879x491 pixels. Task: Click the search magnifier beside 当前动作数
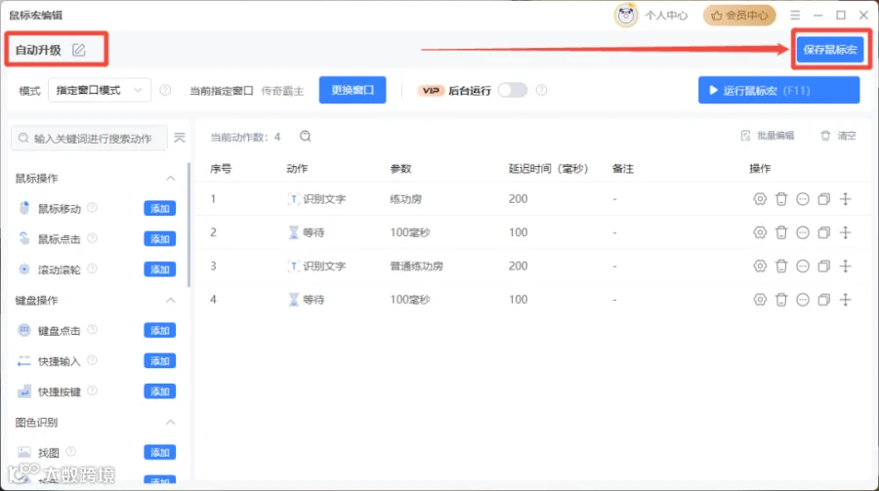click(306, 137)
